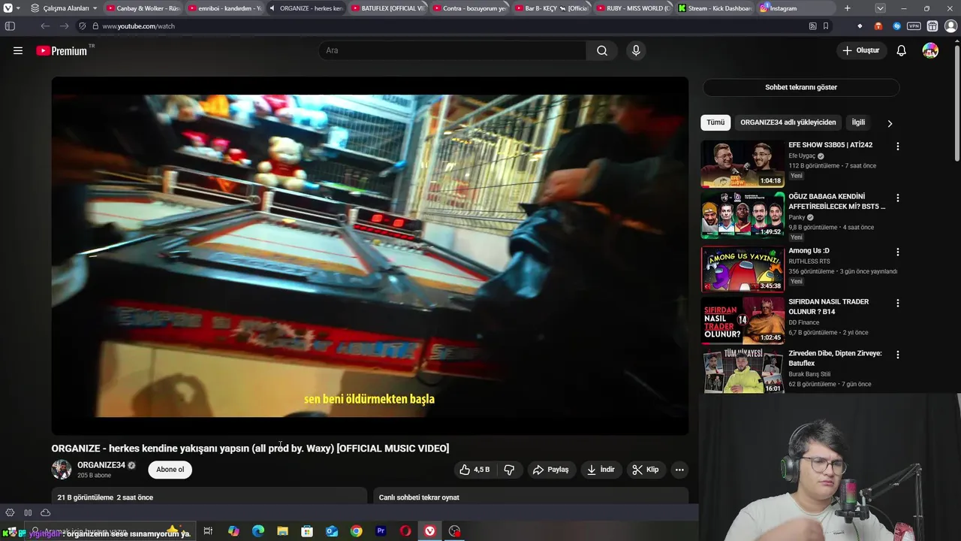Expand the tab list dropdown arrow
Image resolution: width=961 pixels, height=541 pixels.
[880, 8]
